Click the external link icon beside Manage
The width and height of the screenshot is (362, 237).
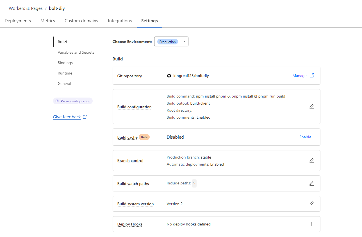(x=312, y=76)
